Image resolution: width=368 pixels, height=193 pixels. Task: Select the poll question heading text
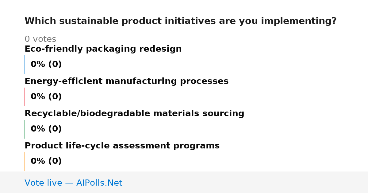coord(181,21)
